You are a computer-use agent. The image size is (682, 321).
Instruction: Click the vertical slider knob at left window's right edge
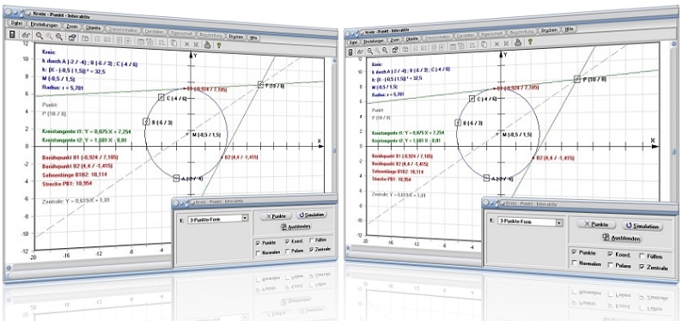coord(334,151)
